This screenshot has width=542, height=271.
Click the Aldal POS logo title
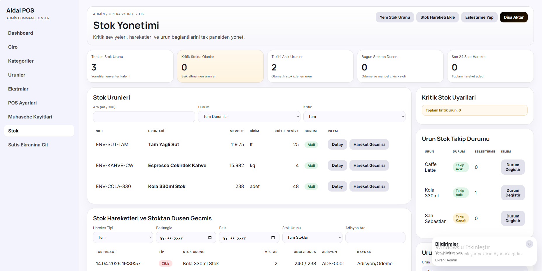point(20,10)
